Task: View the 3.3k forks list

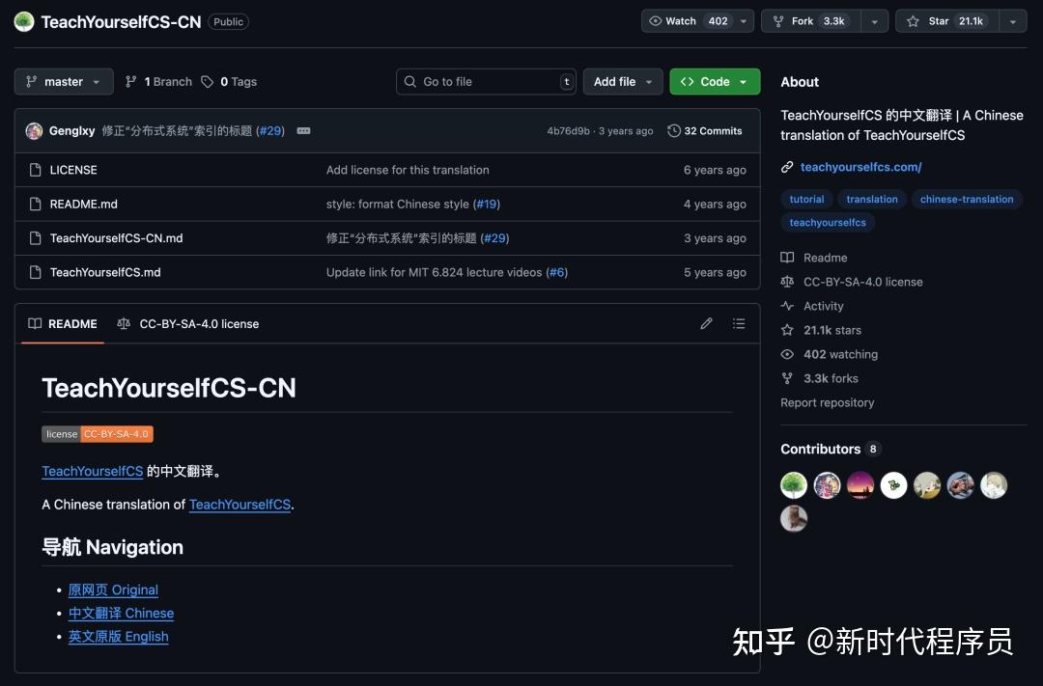Action: tap(820, 378)
